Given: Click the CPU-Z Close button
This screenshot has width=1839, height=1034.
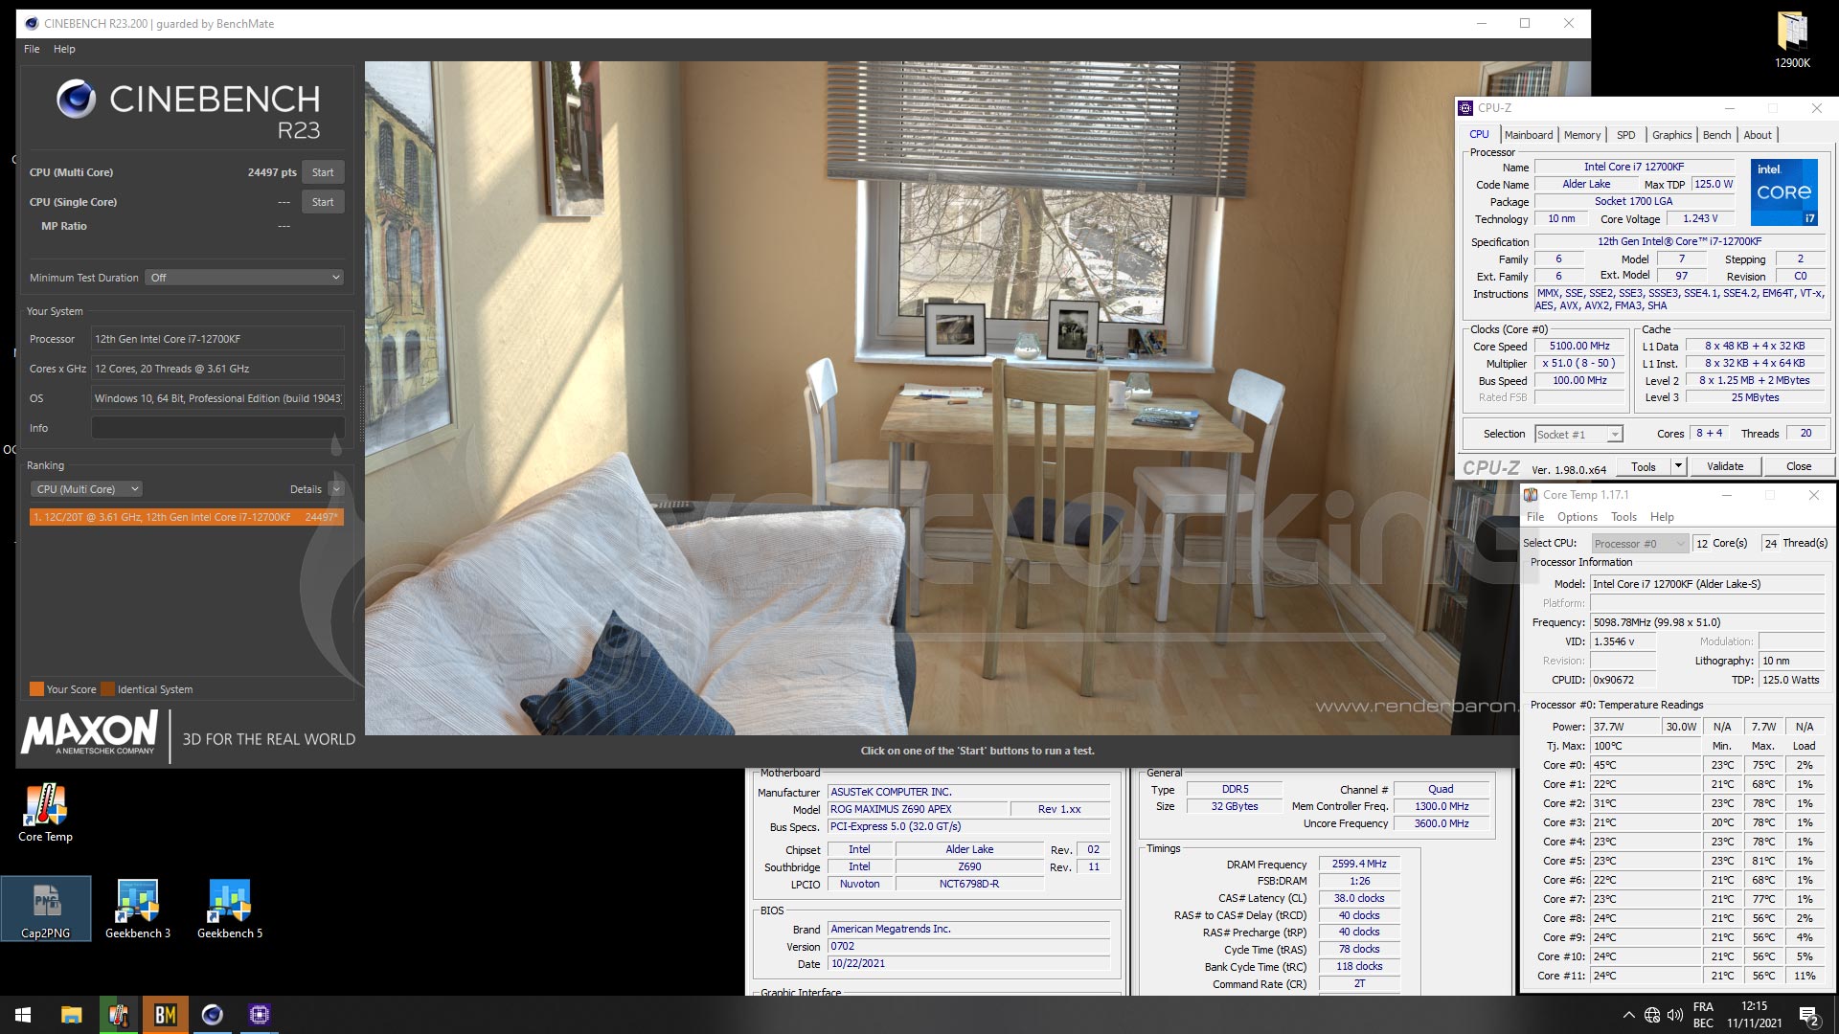Looking at the screenshot, I should coord(1798,466).
